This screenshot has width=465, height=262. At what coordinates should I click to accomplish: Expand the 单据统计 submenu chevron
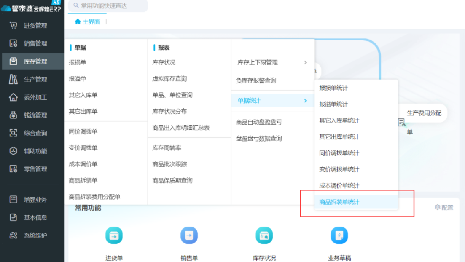[306, 101]
